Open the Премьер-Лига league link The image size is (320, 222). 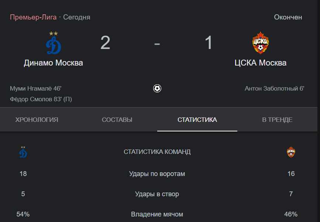(x=33, y=17)
